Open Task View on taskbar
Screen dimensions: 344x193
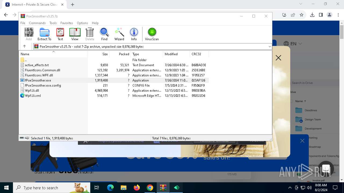97,188
